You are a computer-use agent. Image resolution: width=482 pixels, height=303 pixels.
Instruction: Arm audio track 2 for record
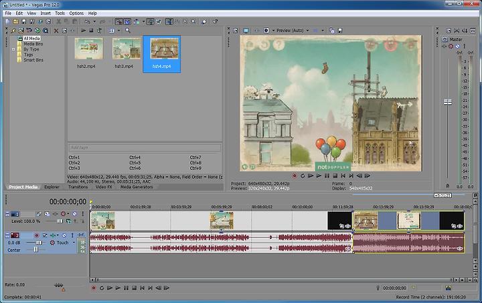pyautogui.click(x=37, y=236)
